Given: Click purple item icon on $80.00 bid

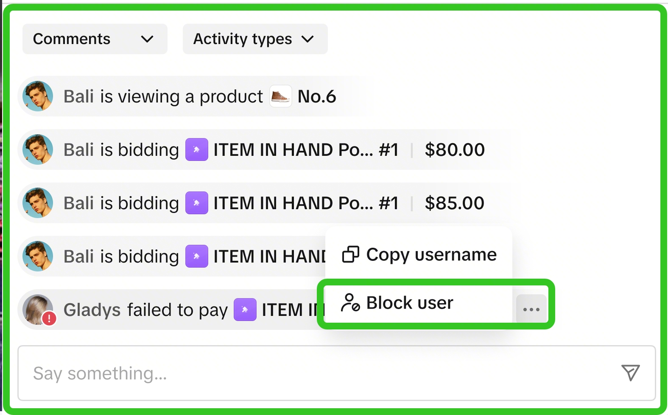Looking at the screenshot, I should coord(197,149).
